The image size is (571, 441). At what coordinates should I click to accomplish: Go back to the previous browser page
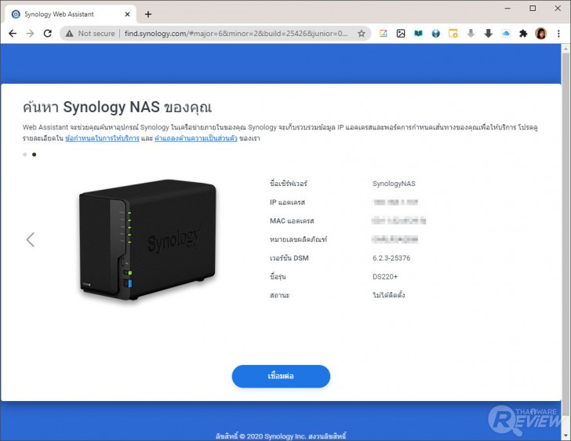[13, 34]
